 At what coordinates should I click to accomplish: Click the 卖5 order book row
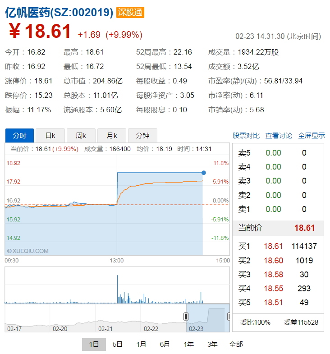278,153
